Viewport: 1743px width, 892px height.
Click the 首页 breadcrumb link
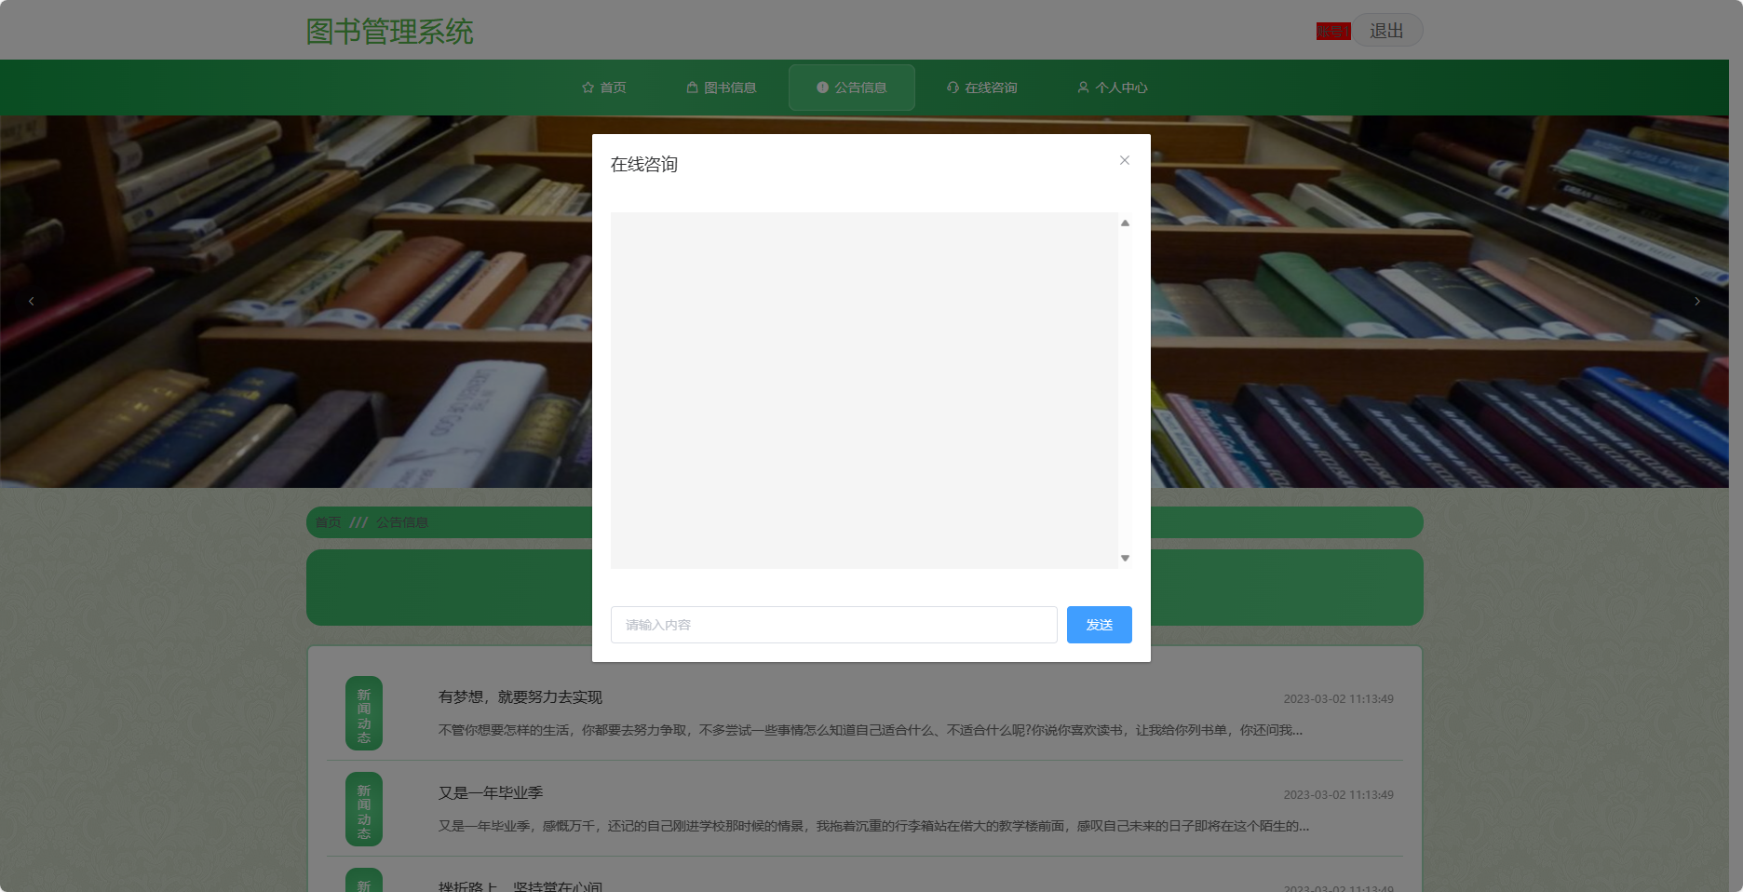point(328,522)
